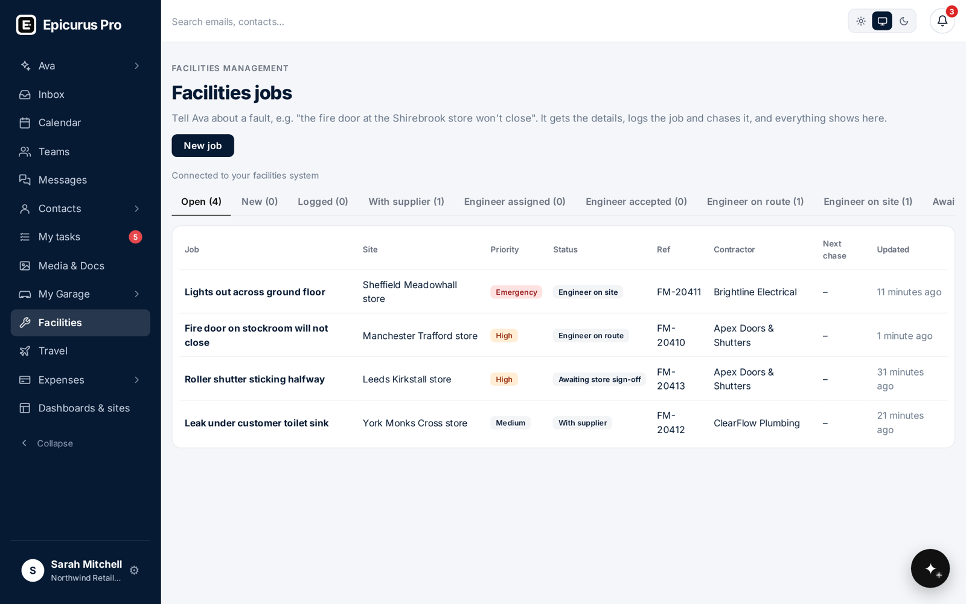The width and height of the screenshot is (966, 604).
Task: Click the FM-20411 reference cell
Action: click(x=679, y=292)
